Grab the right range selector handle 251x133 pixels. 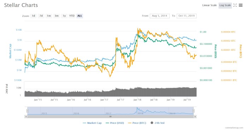click(x=193, y=111)
